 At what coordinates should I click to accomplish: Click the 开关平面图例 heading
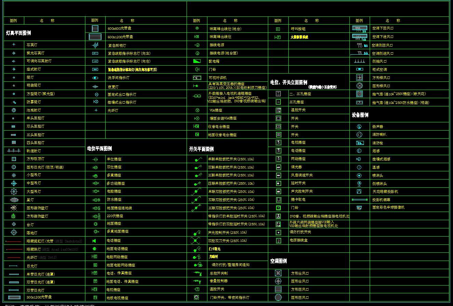pyautogui.click(x=201, y=149)
